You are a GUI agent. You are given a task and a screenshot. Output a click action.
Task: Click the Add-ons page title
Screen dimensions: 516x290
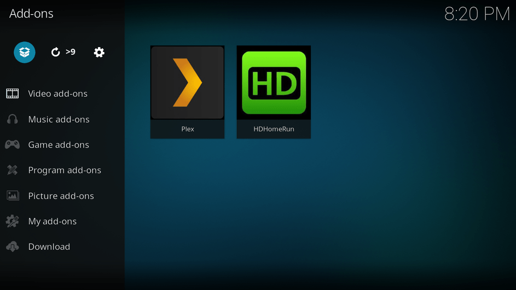31,14
